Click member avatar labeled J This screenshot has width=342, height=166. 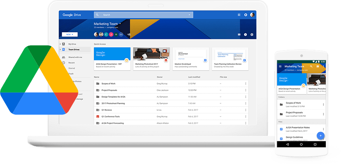pyautogui.click(x=111, y=35)
